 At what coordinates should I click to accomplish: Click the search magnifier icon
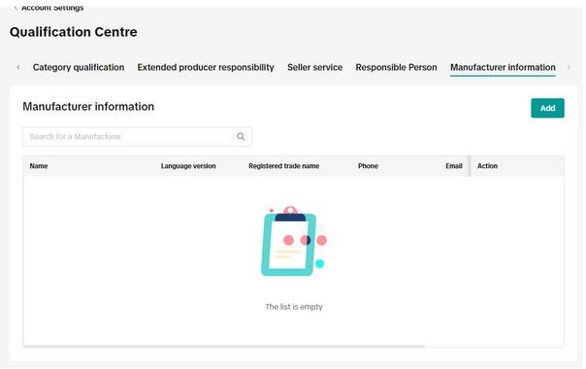(x=241, y=137)
